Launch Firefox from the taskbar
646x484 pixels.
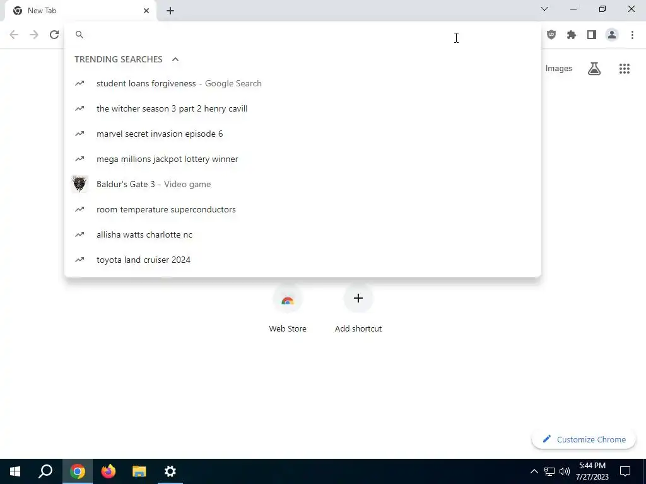(x=109, y=471)
